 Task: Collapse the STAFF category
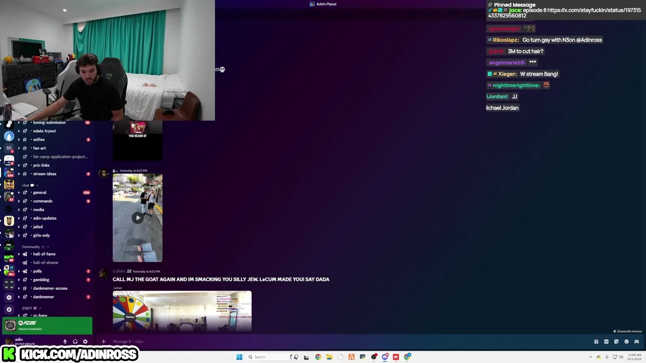coord(31,308)
